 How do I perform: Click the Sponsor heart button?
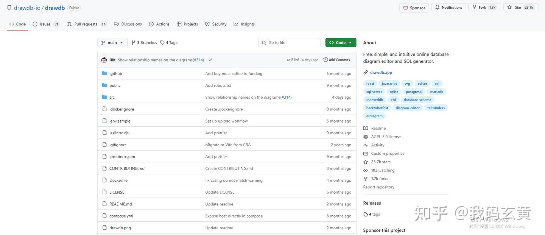pos(414,8)
